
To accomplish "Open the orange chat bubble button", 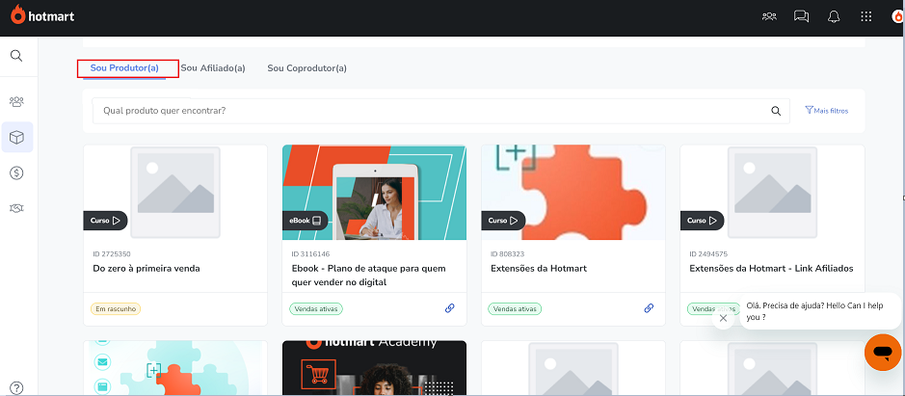I will (x=883, y=352).
